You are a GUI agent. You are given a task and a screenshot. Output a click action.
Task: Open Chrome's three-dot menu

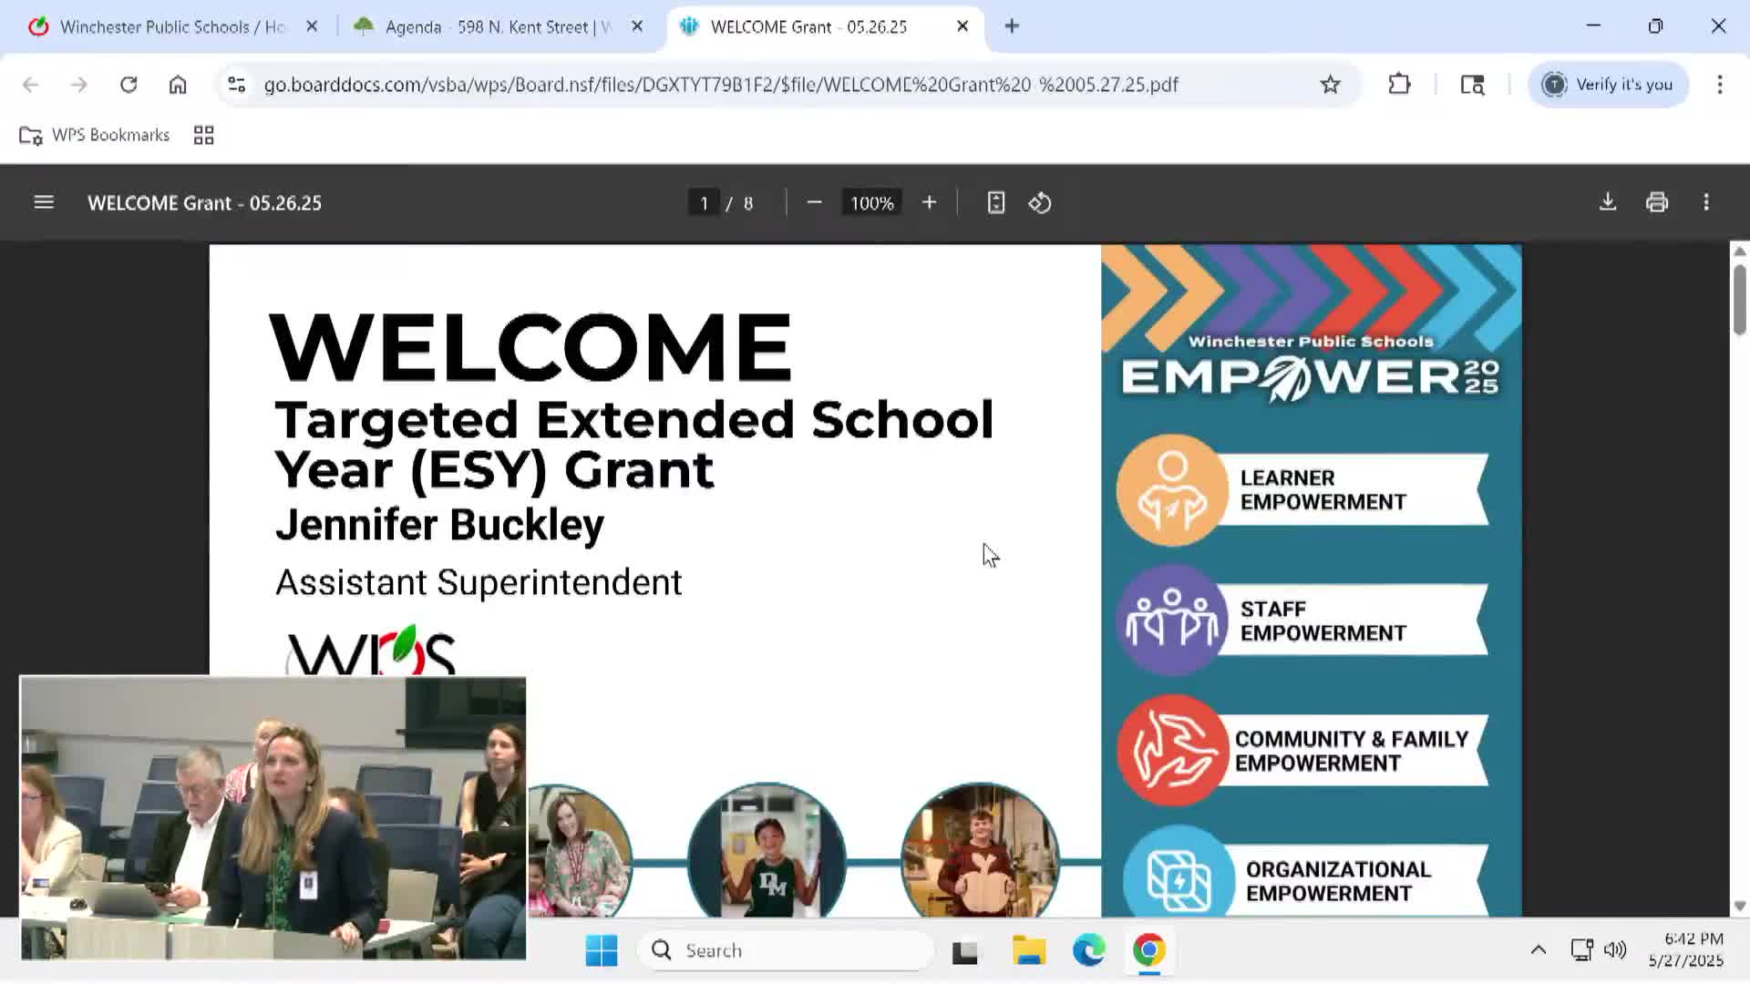tap(1719, 85)
